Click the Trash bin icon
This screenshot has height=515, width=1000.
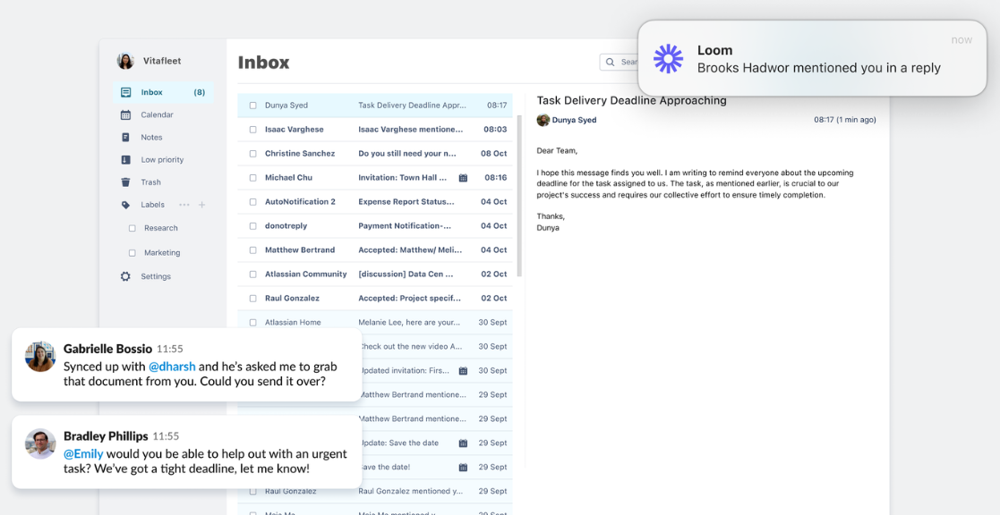point(125,182)
